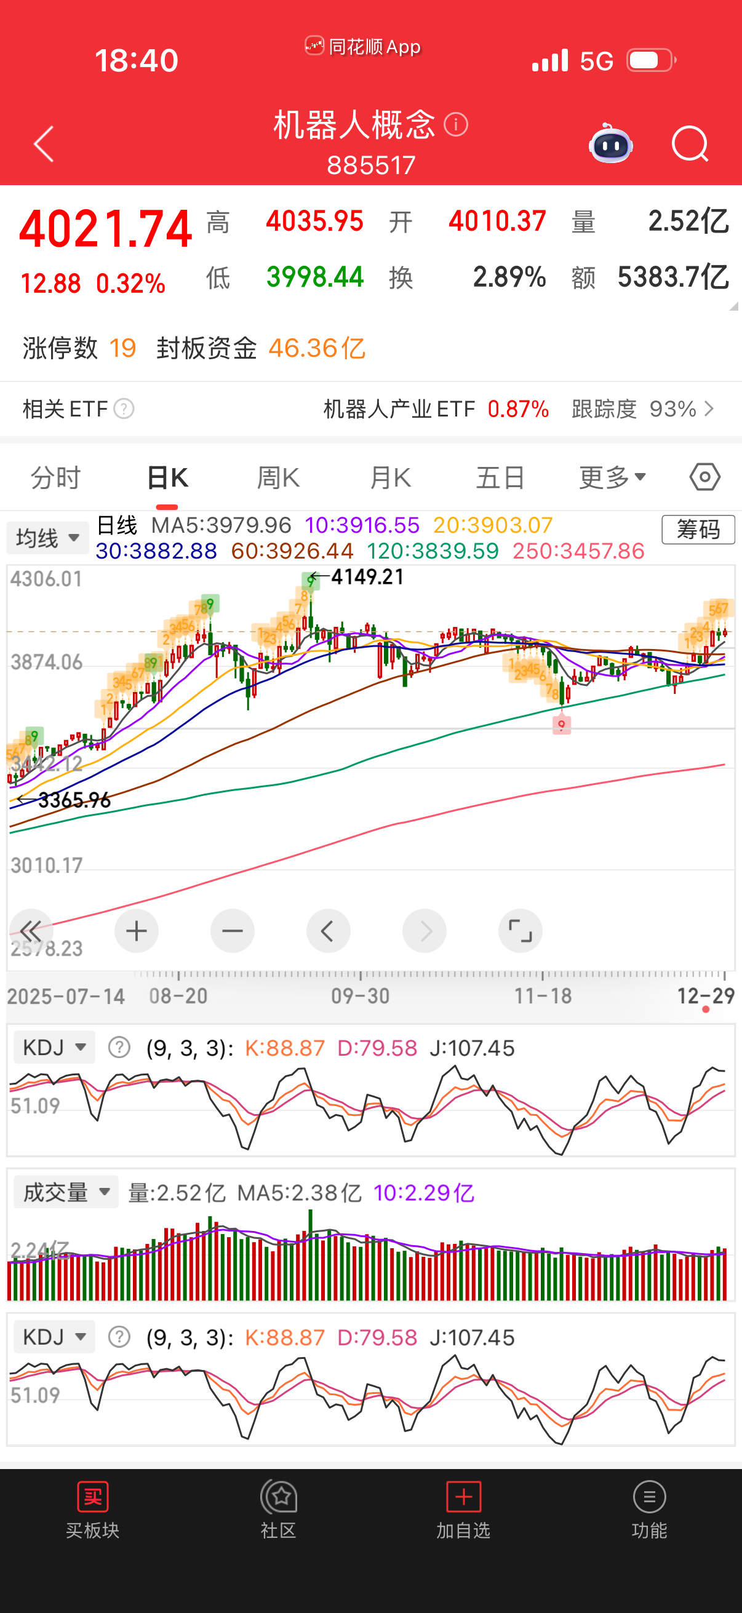Tap the 筹码 button
Viewport: 742px width, 1613px height.
point(698,530)
